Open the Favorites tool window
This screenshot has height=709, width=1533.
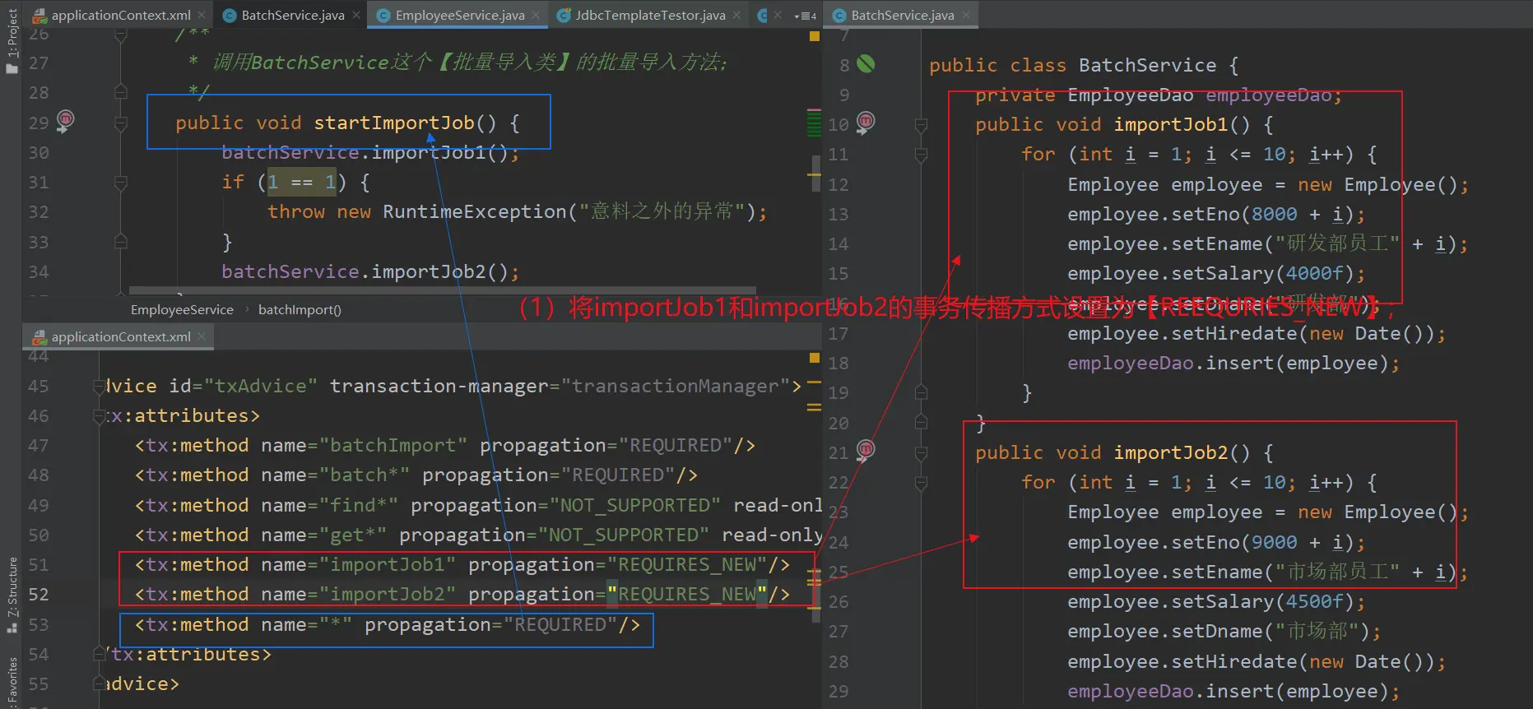(x=12, y=681)
